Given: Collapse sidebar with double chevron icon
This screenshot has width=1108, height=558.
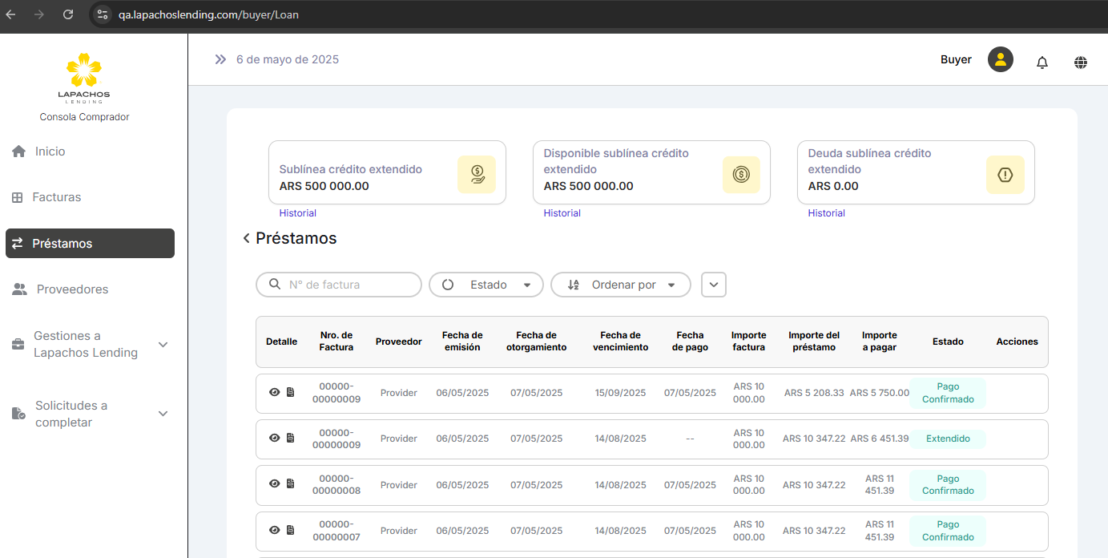Looking at the screenshot, I should click(x=220, y=59).
